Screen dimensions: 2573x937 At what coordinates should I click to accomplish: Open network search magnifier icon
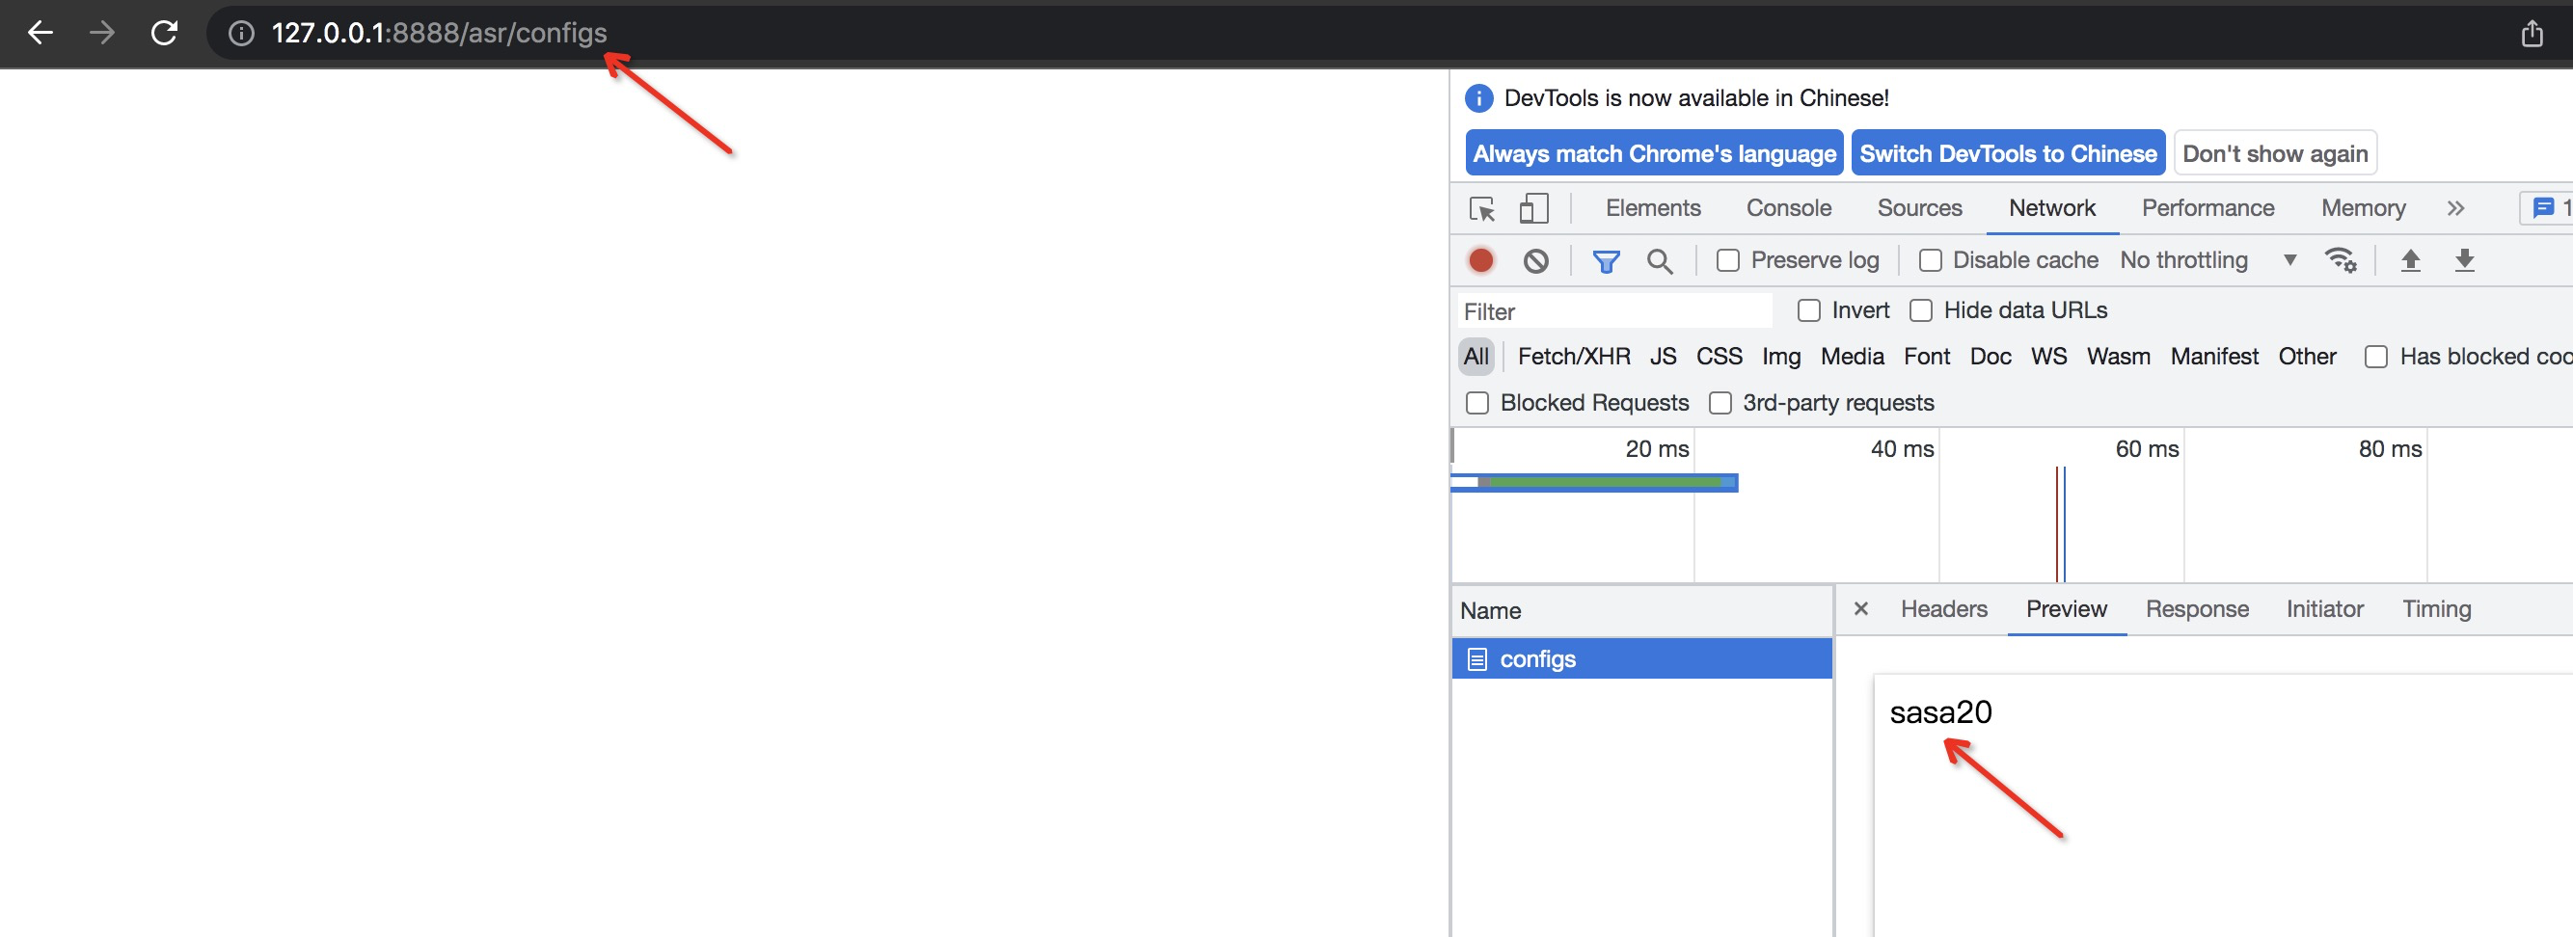(1659, 261)
